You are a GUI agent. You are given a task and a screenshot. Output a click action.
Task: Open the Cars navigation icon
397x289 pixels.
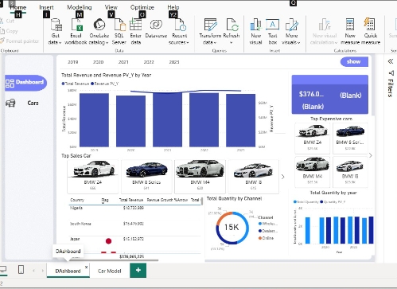click(x=10, y=103)
